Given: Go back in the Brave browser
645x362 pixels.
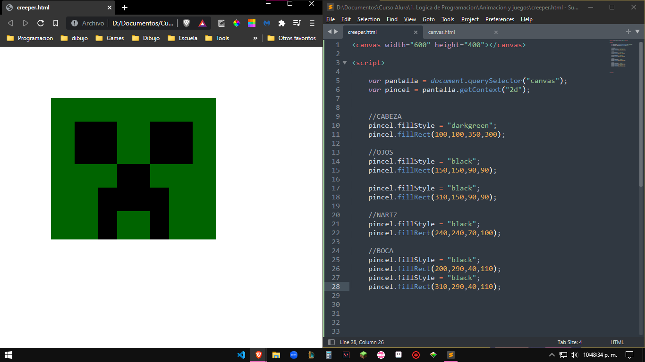Looking at the screenshot, I should (10, 23).
